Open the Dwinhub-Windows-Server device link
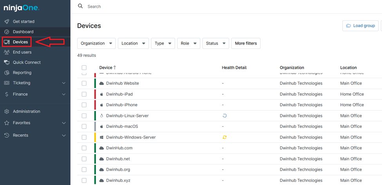Viewport: 382px width, 185px height. point(131,137)
